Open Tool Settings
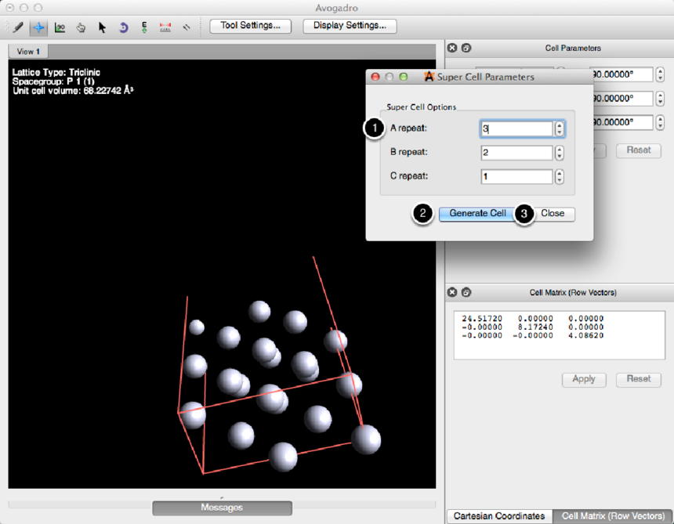This screenshot has height=524, width=674. [250, 26]
